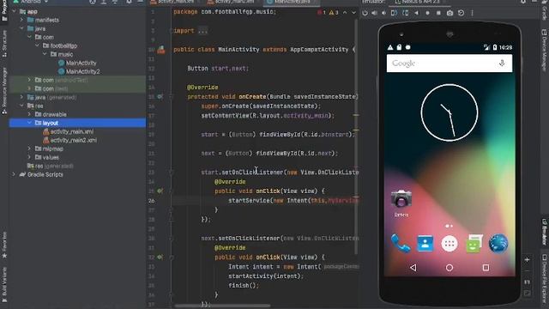Click emulator toolbar Home circle icon
This screenshot has height=309, width=549.
pos(427,13)
